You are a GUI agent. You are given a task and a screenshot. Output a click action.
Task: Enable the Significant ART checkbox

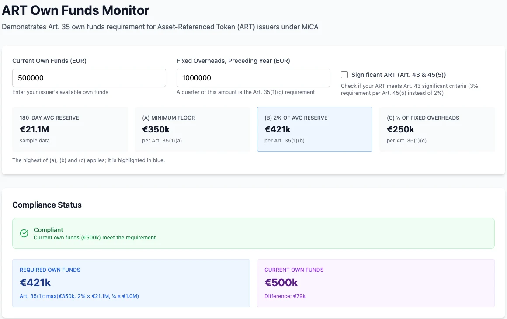point(344,75)
